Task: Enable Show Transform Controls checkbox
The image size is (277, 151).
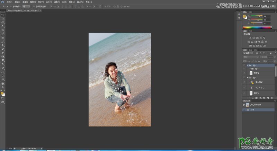Action: click(x=34, y=6)
